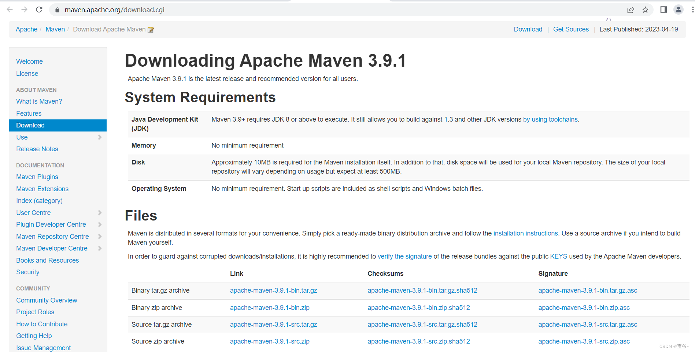This screenshot has width=695, height=352.
Task: Reload the page with refresh icon
Action: pos(39,10)
